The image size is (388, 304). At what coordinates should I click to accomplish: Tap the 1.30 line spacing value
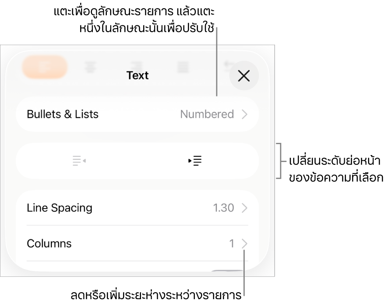pyautogui.click(x=223, y=208)
